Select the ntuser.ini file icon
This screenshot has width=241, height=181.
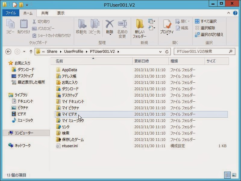(58, 146)
